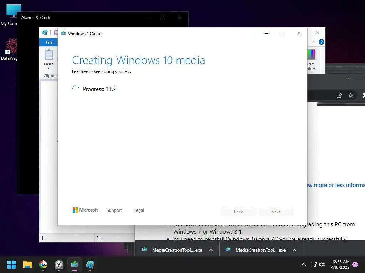Click the Legal link in Setup

pyautogui.click(x=139, y=210)
